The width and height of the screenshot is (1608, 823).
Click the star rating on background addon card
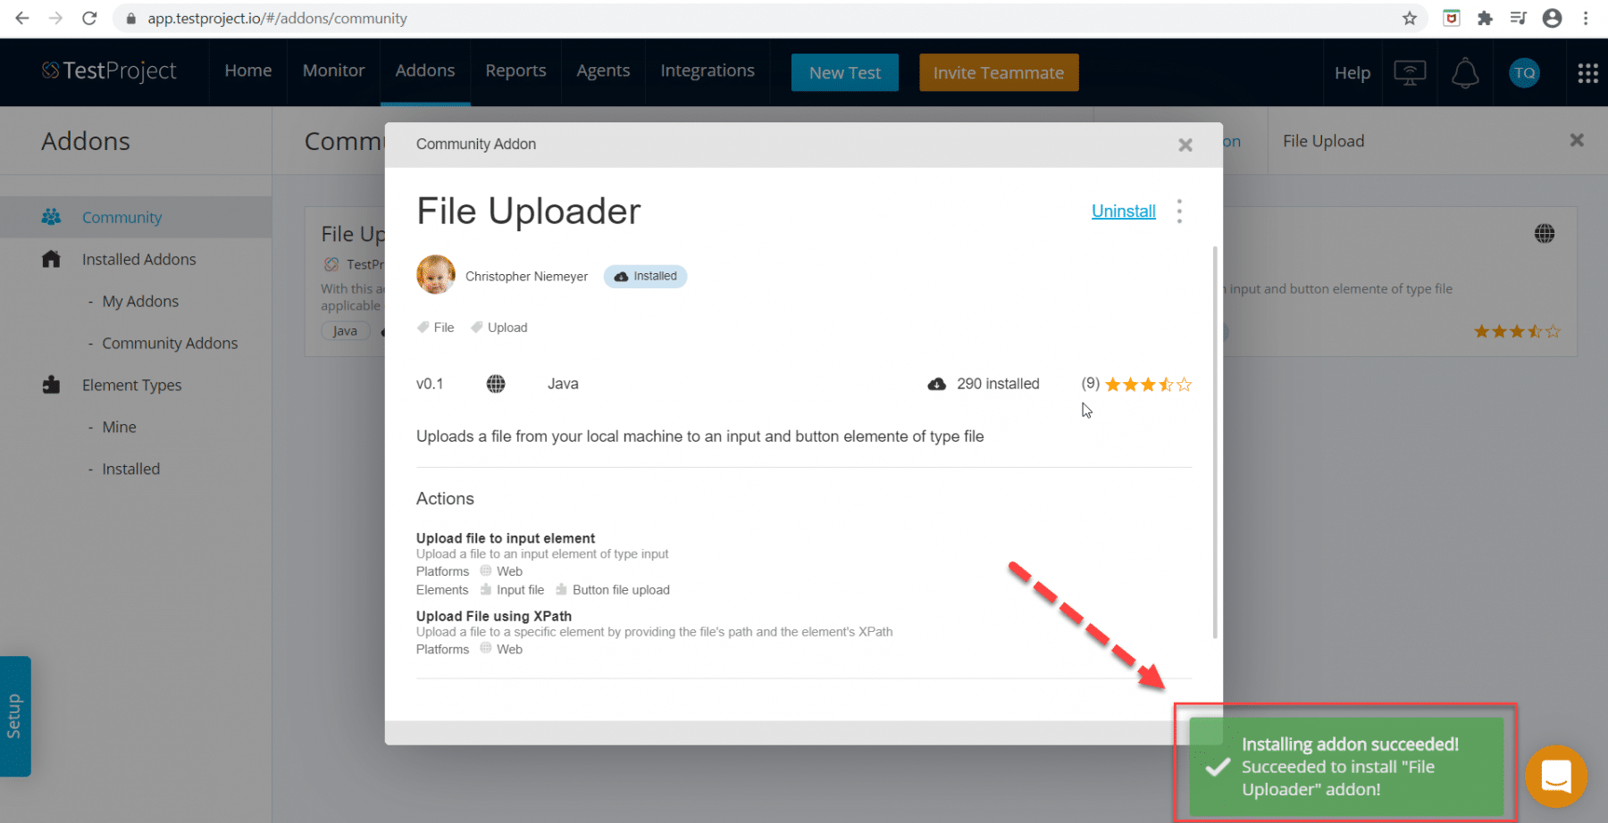(1517, 331)
